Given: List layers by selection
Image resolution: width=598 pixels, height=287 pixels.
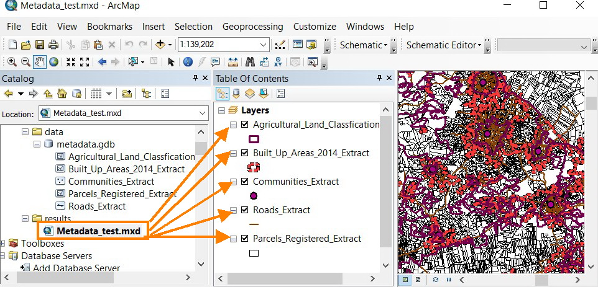Looking at the screenshot, I should click(264, 94).
